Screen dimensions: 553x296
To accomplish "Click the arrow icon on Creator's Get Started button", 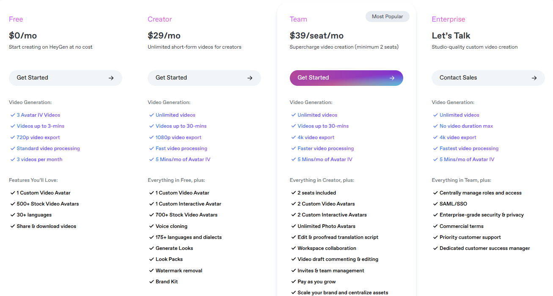I will [250, 78].
